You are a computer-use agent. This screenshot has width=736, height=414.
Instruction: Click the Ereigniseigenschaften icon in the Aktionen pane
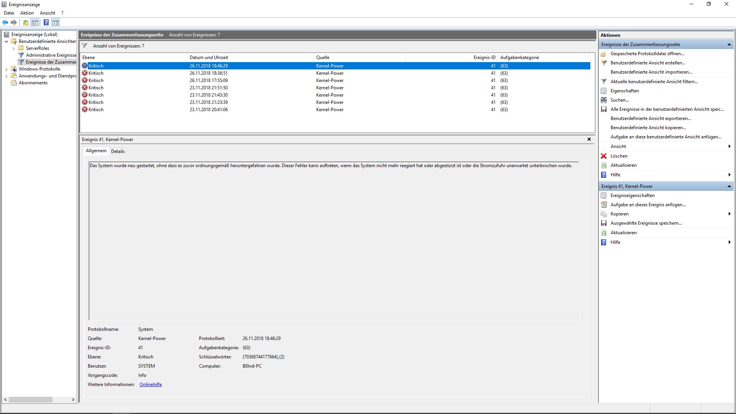click(604, 195)
